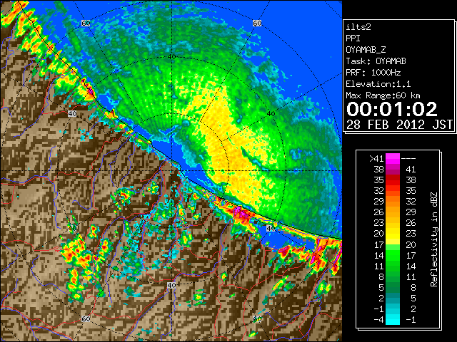Click the magenta swatch beside '>41'
This screenshot has height=342, width=457.
coord(393,158)
